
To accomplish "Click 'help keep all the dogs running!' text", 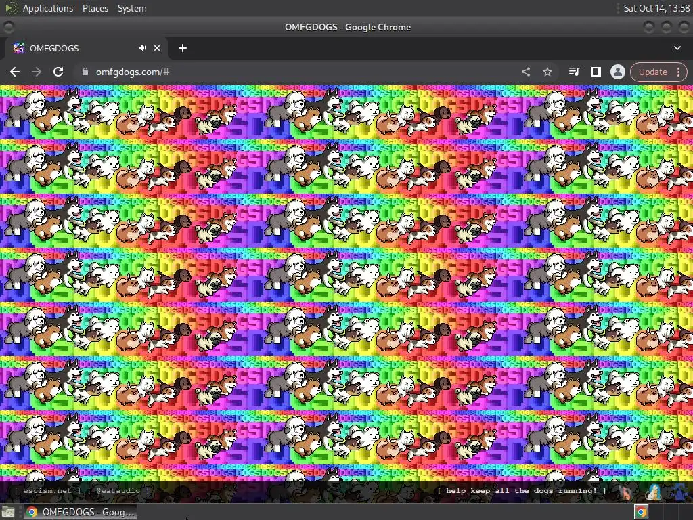I will pyautogui.click(x=522, y=490).
